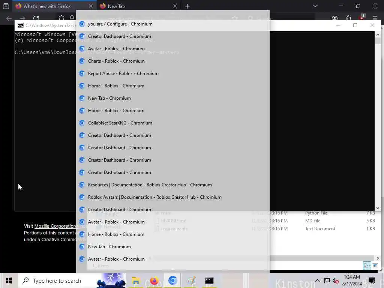Image resolution: width=384 pixels, height=288 pixels.
Task: Open File Explorer from the taskbar
Action: pyautogui.click(x=136, y=280)
